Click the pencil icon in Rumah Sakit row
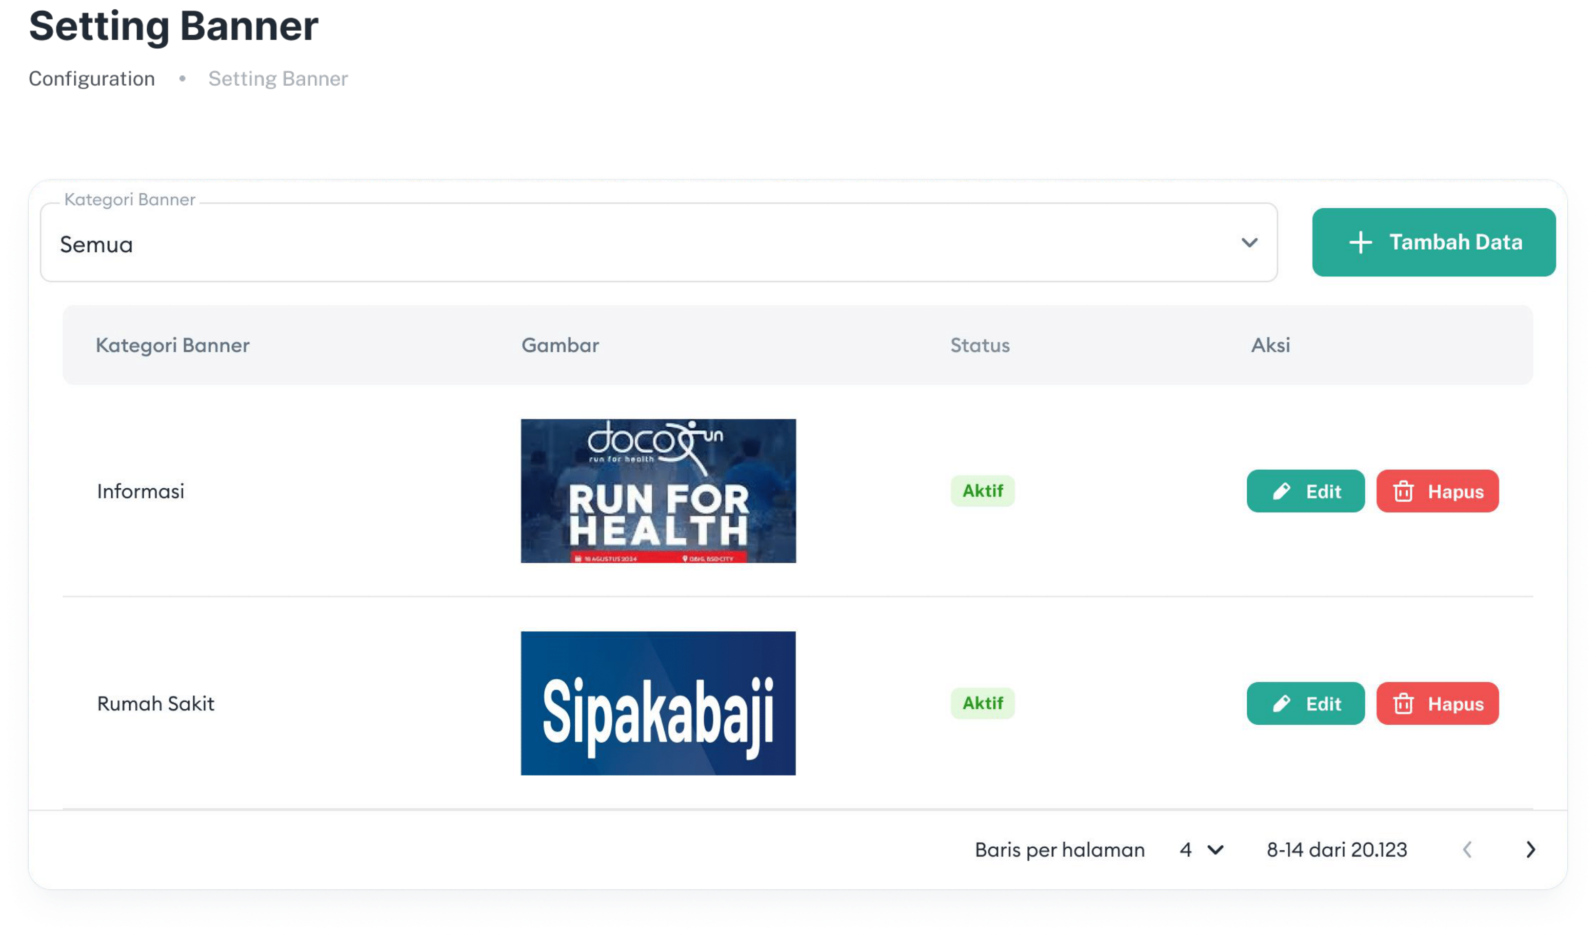The width and height of the screenshot is (1596, 935). [x=1282, y=703]
